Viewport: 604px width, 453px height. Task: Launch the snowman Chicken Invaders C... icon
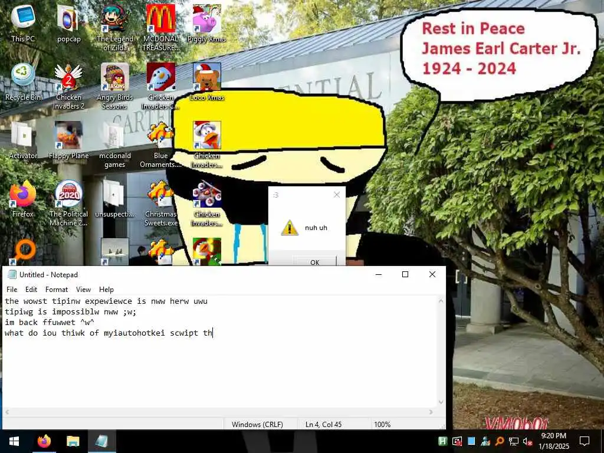click(x=160, y=86)
